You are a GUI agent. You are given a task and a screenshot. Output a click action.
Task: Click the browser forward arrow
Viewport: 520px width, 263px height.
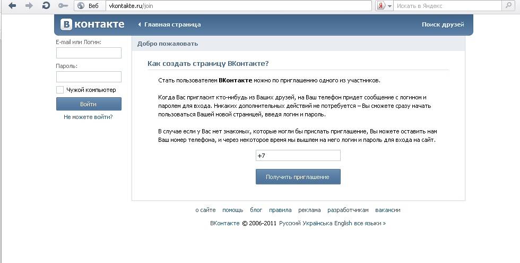point(29,6)
